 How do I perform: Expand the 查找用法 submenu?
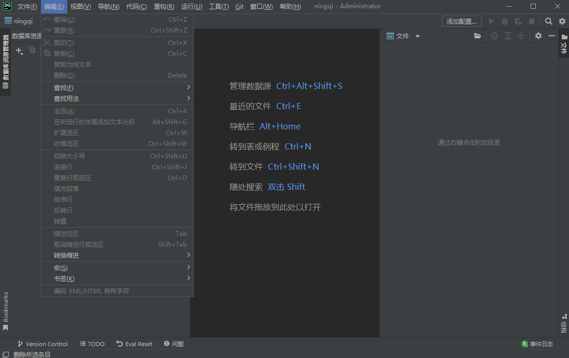click(x=117, y=99)
